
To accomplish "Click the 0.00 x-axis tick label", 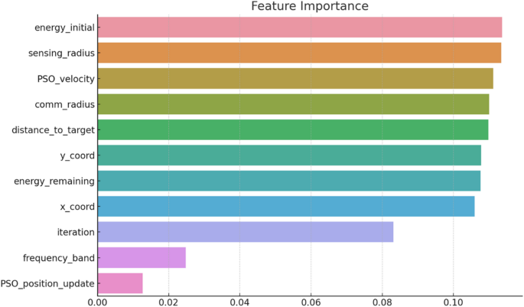I will pyautogui.click(x=98, y=300).
